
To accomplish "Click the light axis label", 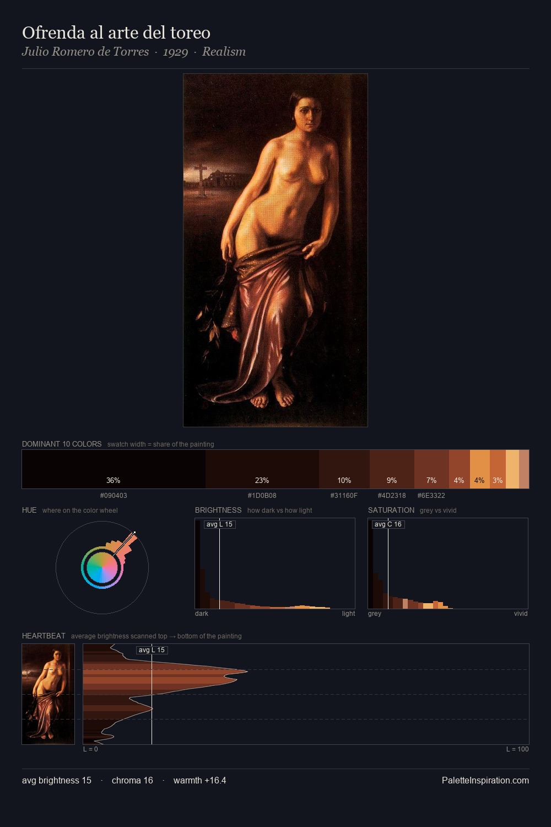I will coord(348,614).
